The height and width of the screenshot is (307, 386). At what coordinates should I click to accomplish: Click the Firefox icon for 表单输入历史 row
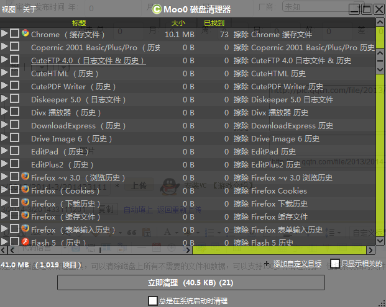(x=25, y=229)
